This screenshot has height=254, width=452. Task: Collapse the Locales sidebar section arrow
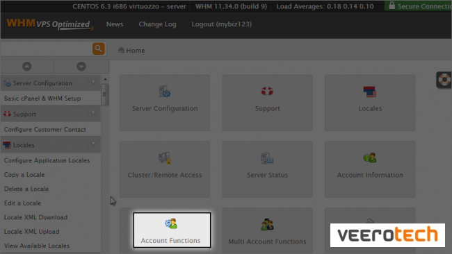(93, 144)
